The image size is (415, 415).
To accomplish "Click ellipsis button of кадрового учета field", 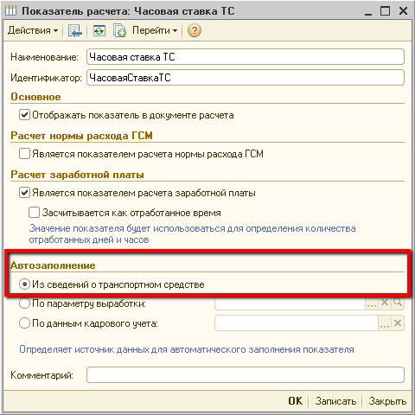I will (x=385, y=323).
